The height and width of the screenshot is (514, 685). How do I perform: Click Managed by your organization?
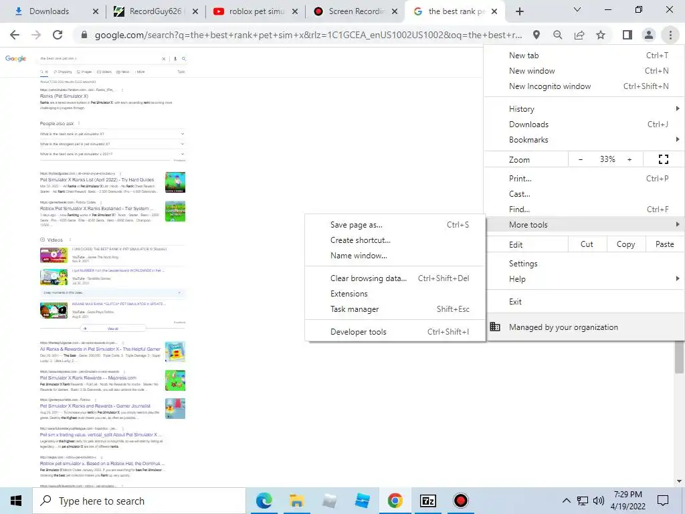coord(584,327)
